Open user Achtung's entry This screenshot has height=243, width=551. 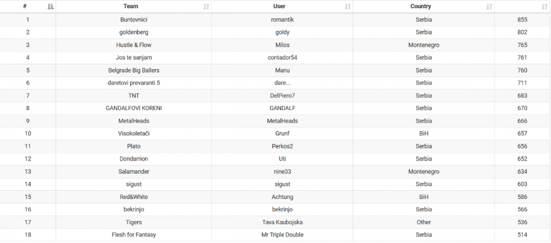[x=282, y=197]
